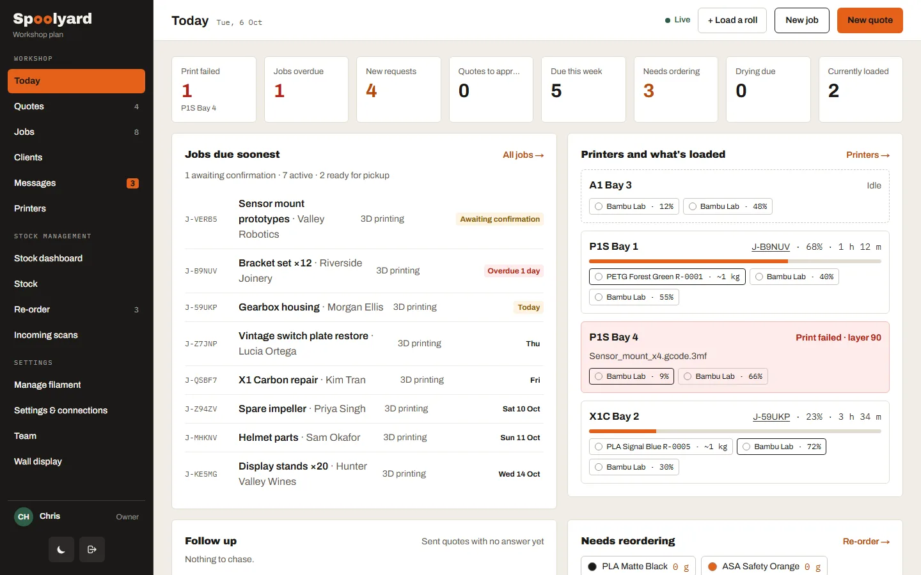Go to the Jobs page
921x575 pixels.
coord(76,132)
